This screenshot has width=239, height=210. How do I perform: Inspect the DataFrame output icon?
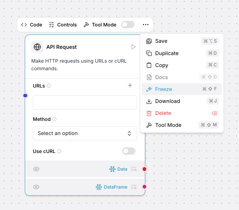click(x=134, y=187)
